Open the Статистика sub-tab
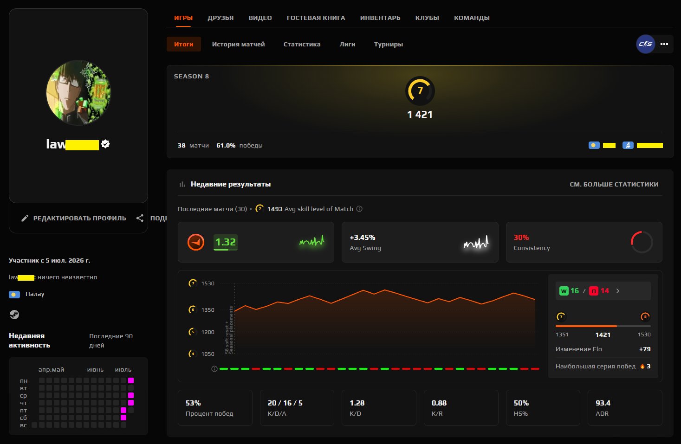 (302, 44)
